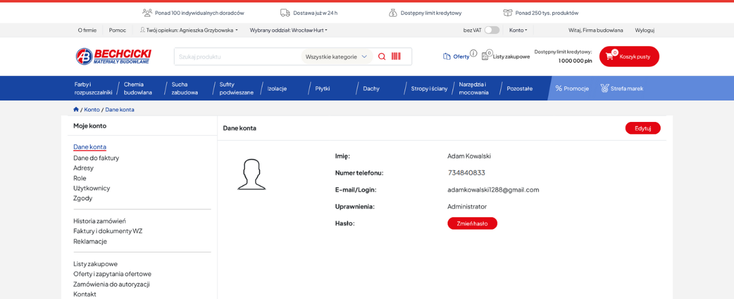
Task: Open Użytkownicy in sidebar
Action: [91, 188]
